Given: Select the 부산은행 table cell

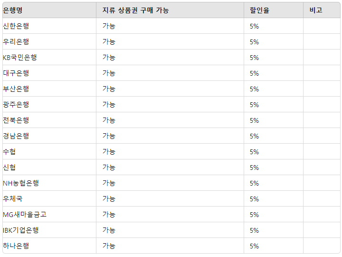Looking at the screenshot, I should (x=16, y=89).
